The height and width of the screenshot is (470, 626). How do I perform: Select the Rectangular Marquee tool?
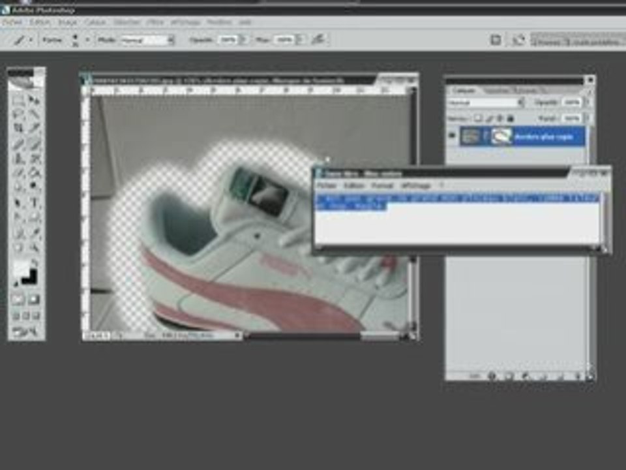[x=18, y=101]
